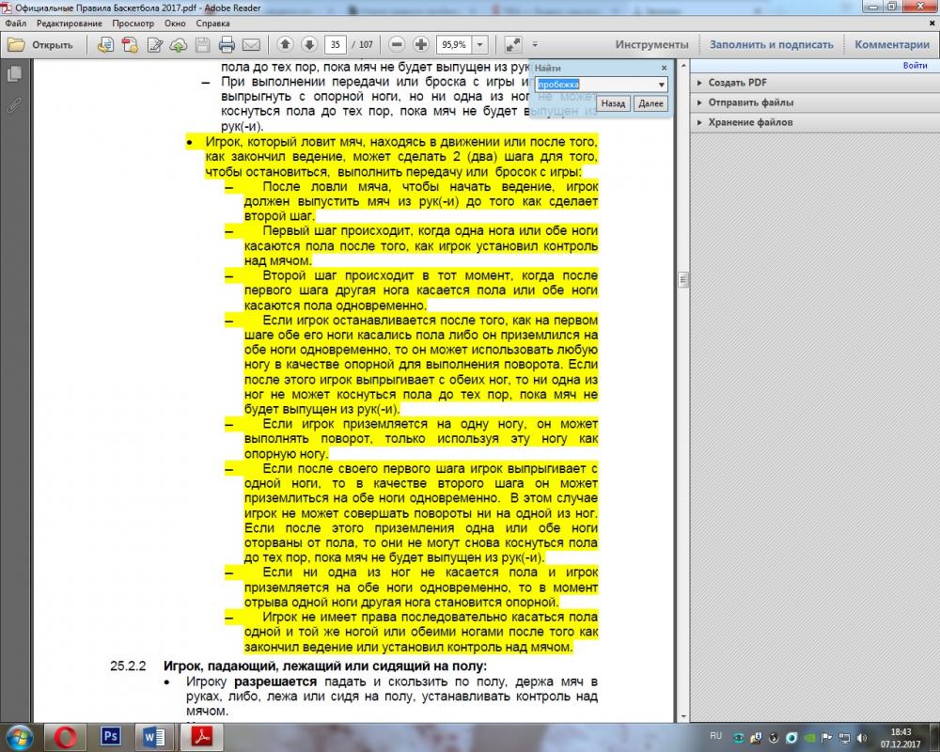Viewport: 940px width, 752px height.
Task: Zoom in with the plus button
Action: (420, 44)
